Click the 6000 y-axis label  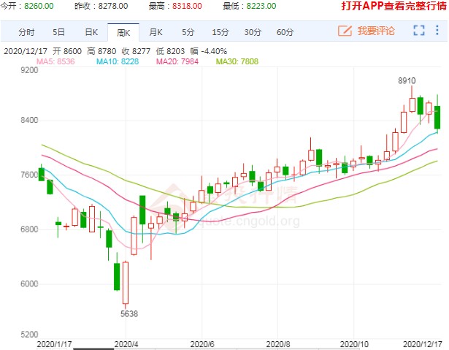(29, 284)
